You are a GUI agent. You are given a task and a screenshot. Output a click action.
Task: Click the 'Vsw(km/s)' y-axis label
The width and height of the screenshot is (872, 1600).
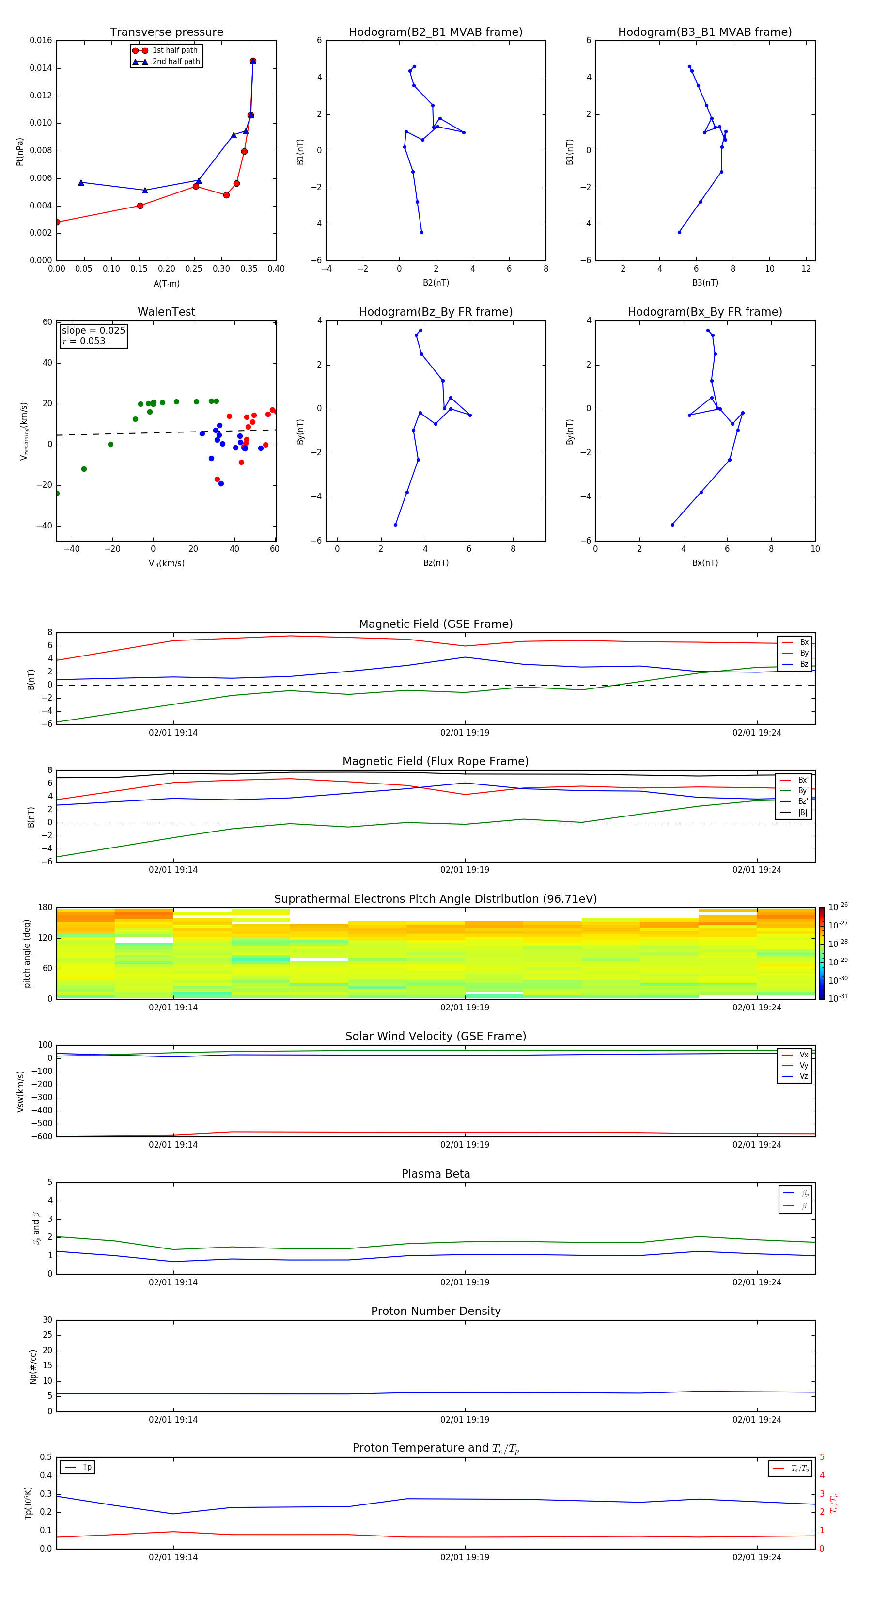20,1091
